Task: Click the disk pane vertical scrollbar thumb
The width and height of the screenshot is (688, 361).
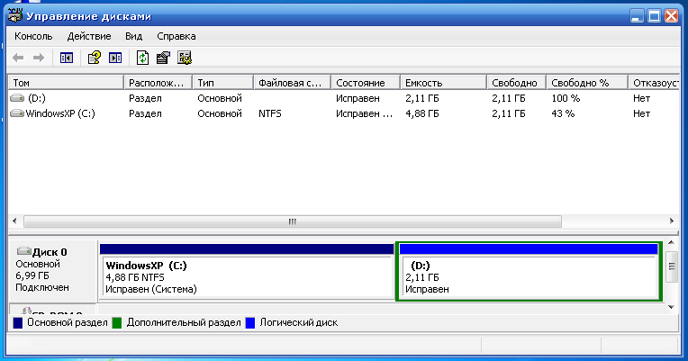Action: coord(671,266)
